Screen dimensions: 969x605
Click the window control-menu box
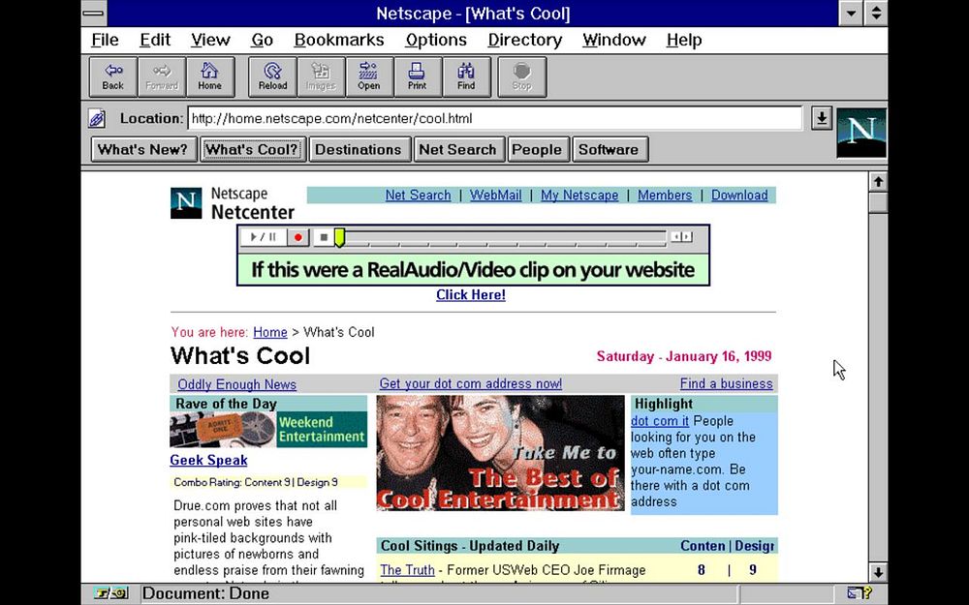click(x=93, y=13)
